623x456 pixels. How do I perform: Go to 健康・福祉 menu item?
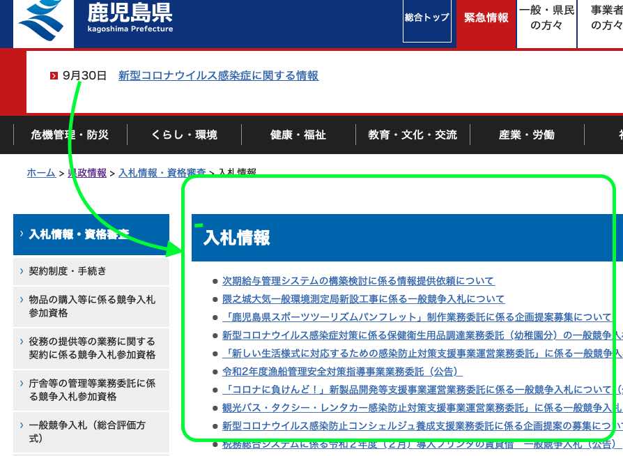tap(298, 135)
